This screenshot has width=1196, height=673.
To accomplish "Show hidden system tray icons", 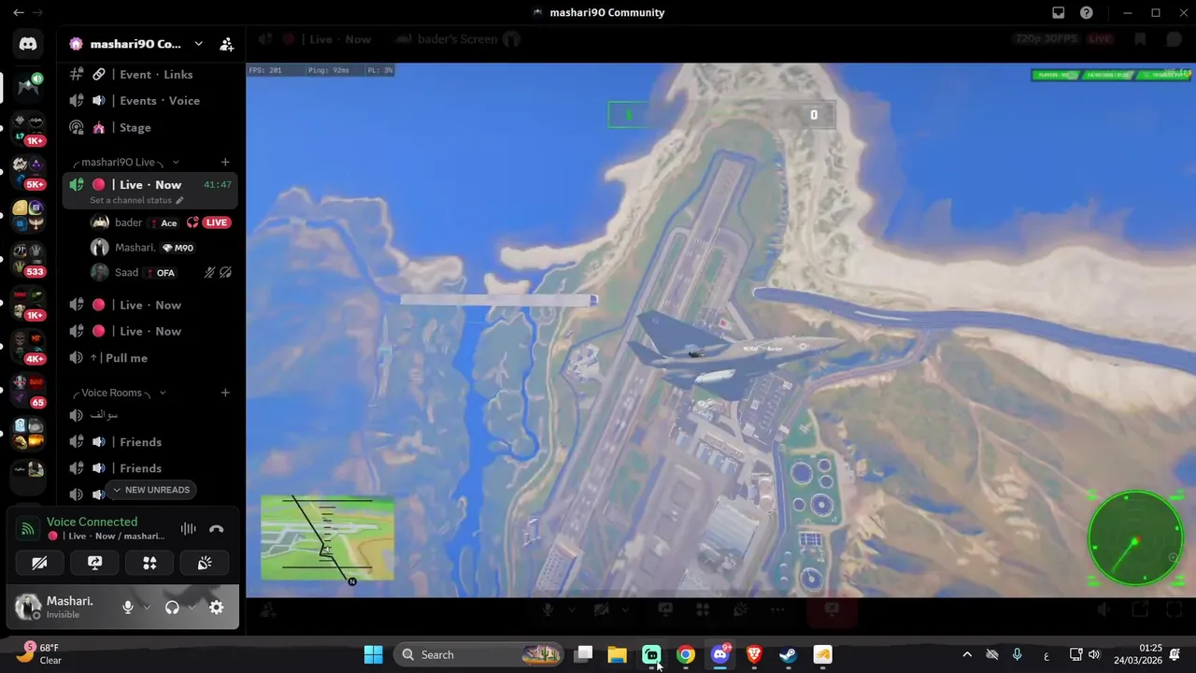I will click(x=967, y=654).
